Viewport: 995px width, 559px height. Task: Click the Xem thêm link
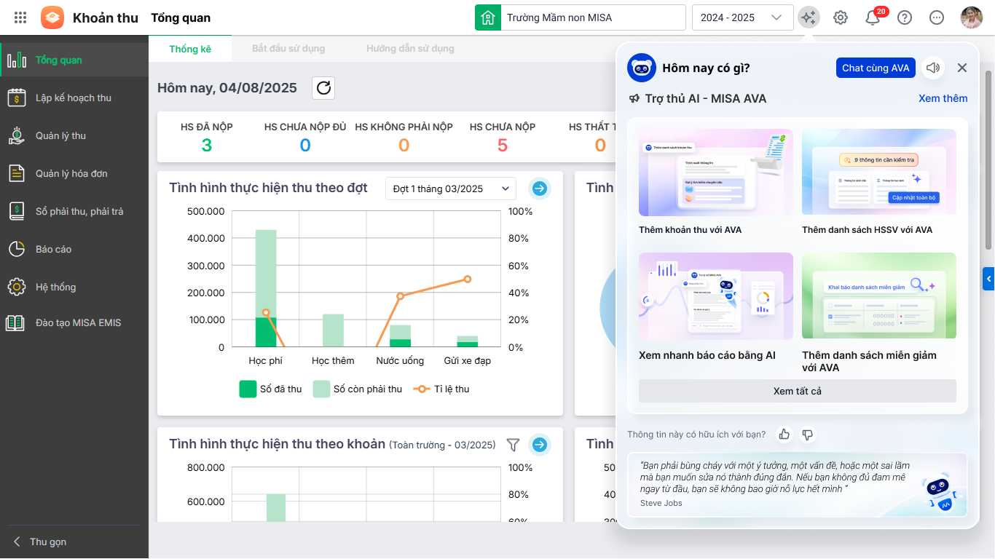943,98
